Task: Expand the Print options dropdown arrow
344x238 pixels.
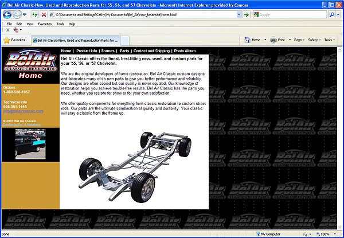Action: (x=290, y=40)
